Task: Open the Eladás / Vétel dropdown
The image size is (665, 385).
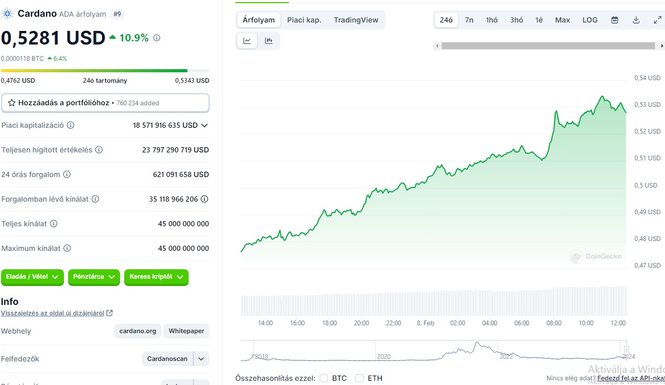Action: 32,277
